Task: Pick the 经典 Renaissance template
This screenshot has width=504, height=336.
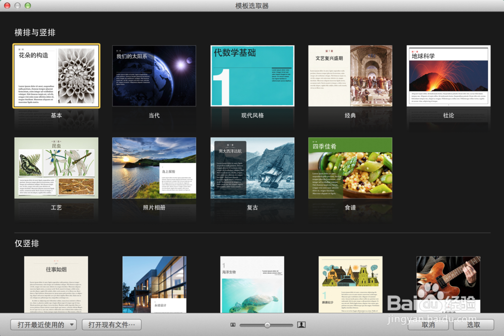Action: [x=350, y=76]
